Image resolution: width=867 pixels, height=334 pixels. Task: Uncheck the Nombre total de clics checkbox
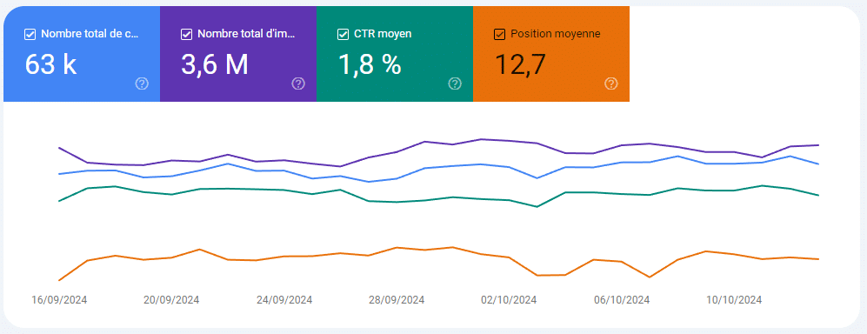[30, 34]
